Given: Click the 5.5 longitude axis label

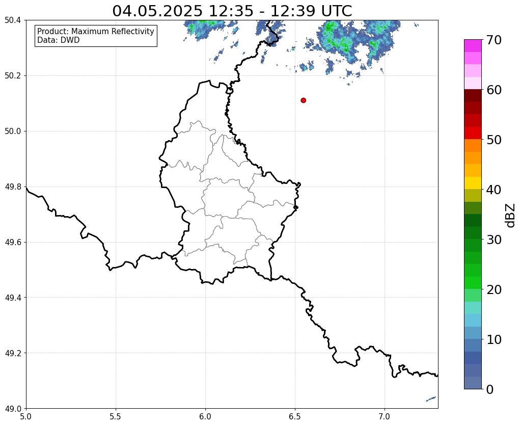Looking at the screenshot, I should click(116, 417).
